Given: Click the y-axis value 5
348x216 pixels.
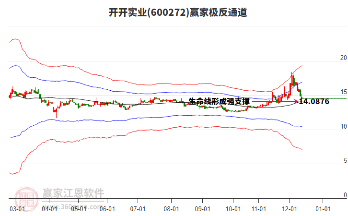Looking at the screenshot, I should (x=345, y=161).
